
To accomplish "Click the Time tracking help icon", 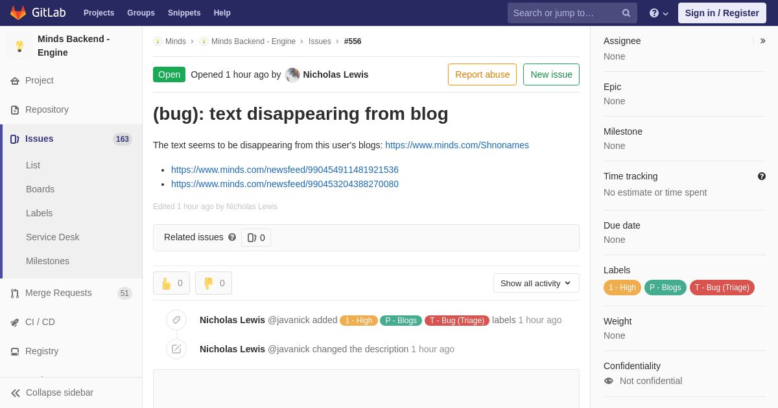I will coord(762,176).
